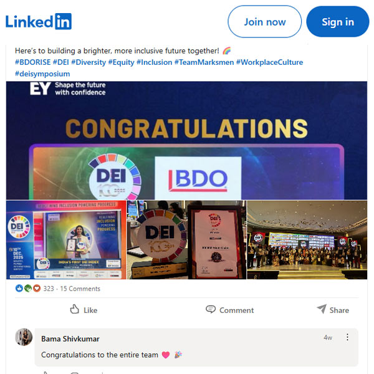This screenshot has height=374, width=374.
Task: Click the Sign in button
Action: 337,22
